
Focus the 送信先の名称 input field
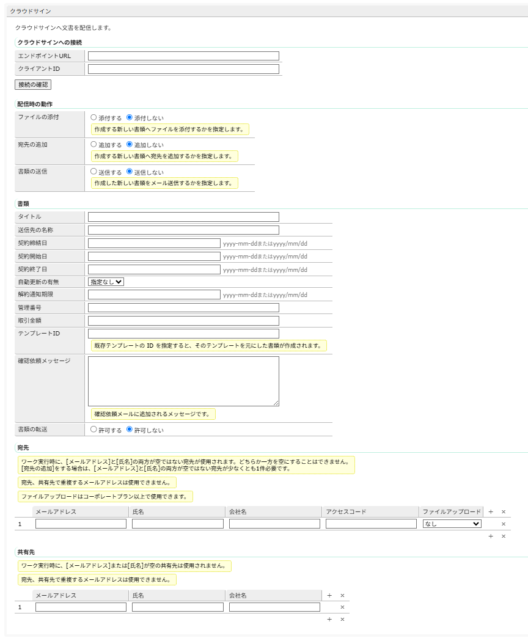click(183, 230)
